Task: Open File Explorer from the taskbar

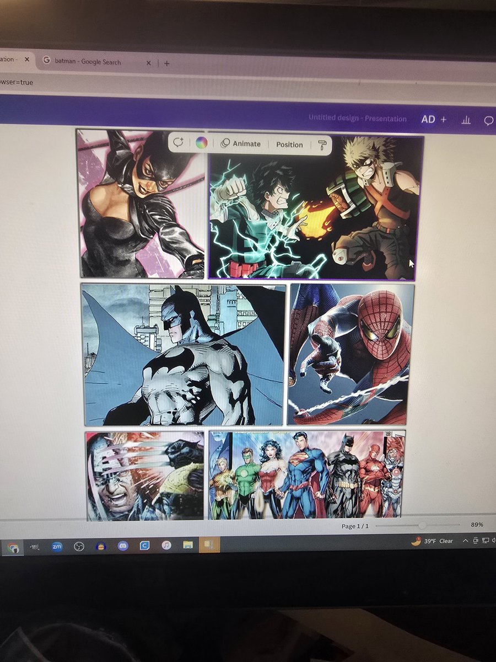Action: 188,545
